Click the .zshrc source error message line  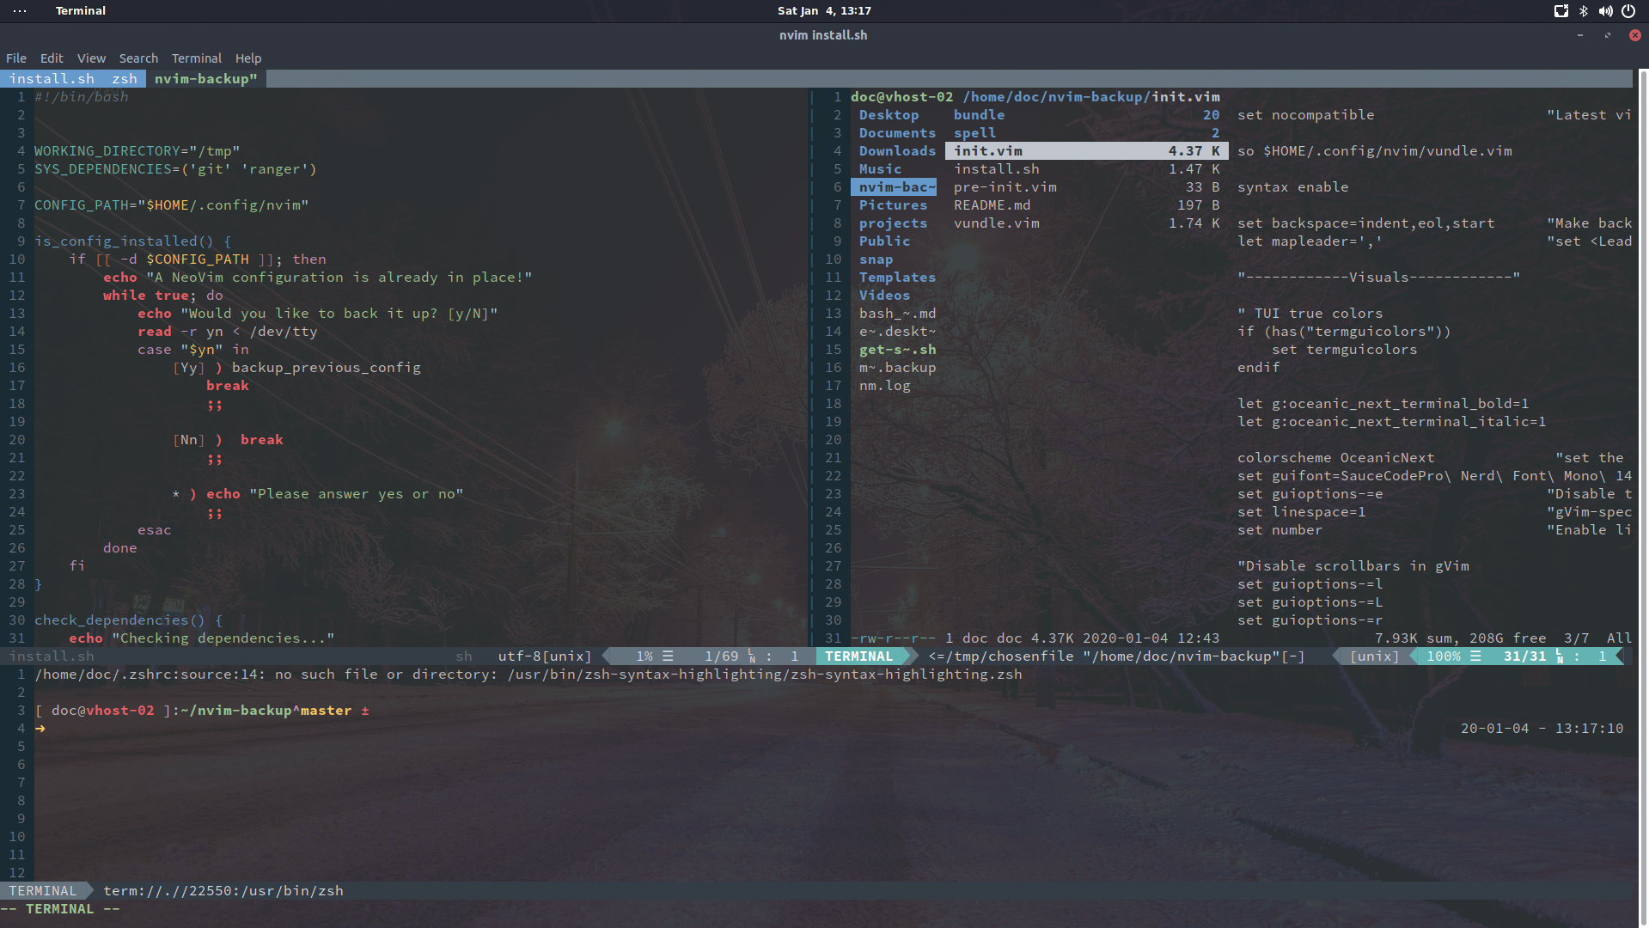tap(528, 675)
